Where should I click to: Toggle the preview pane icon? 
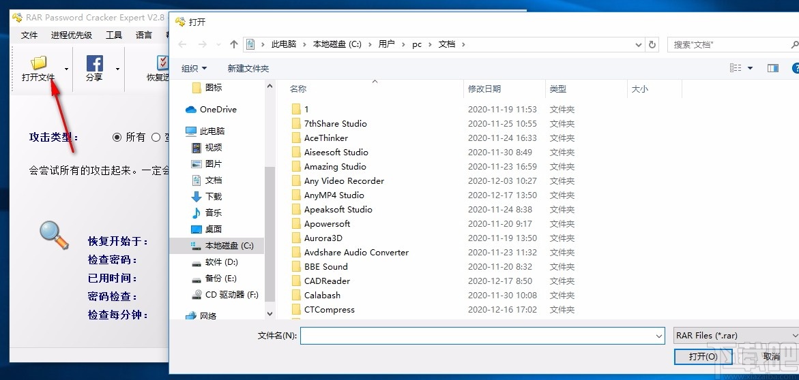(773, 67)
